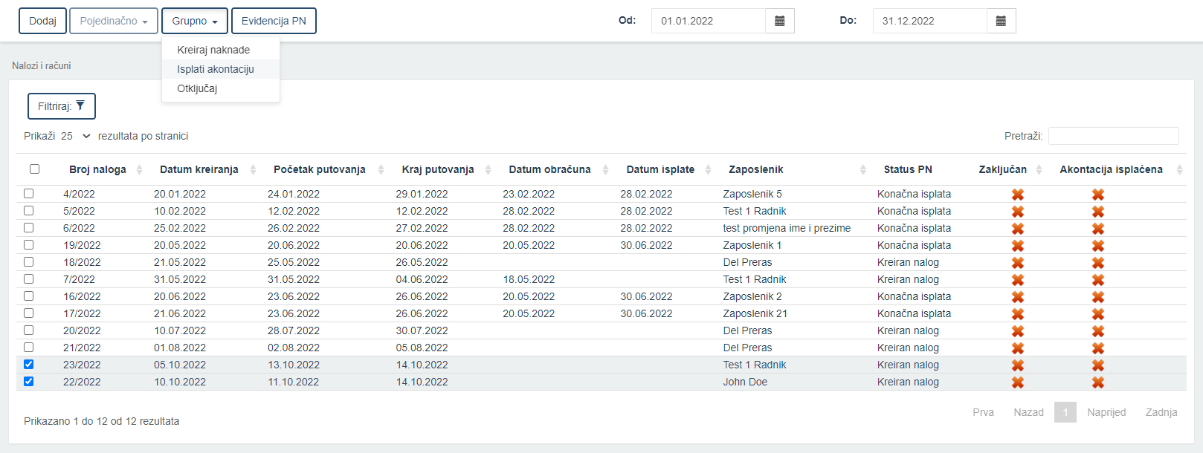Sort table by Zaposlenik column arrows
1203x453 pixels.
[862, 170]
